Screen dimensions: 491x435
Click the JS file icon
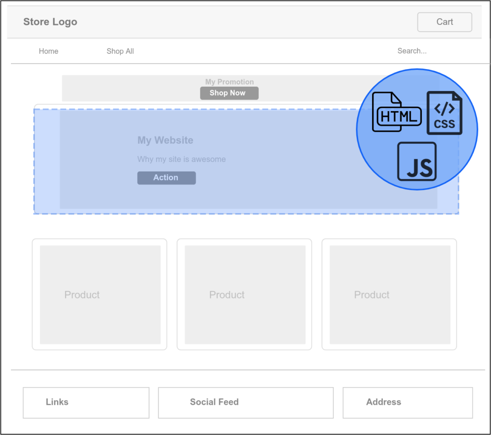417,161
